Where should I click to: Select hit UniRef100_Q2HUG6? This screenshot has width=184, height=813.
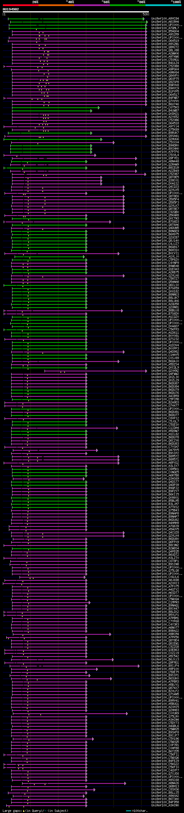[x=165, y=139]
